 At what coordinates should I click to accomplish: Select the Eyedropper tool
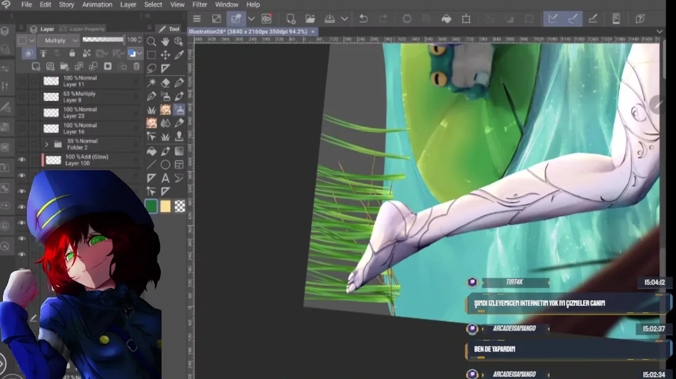179,55
